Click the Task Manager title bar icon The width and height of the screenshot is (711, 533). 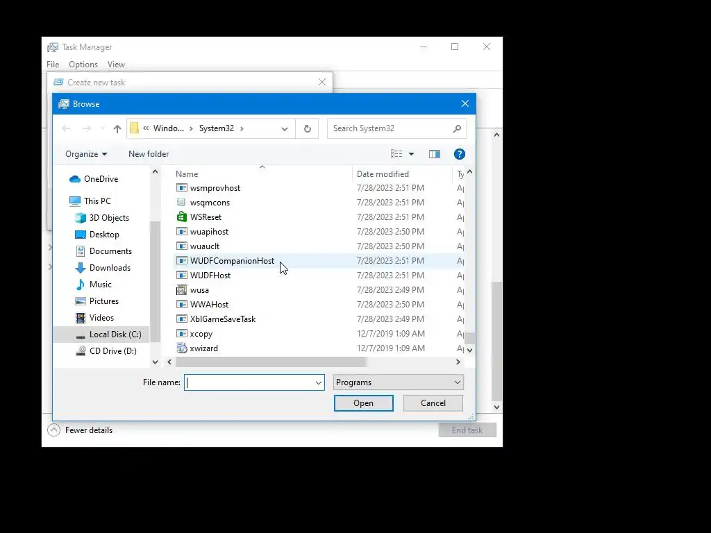[x=53, y=47]
